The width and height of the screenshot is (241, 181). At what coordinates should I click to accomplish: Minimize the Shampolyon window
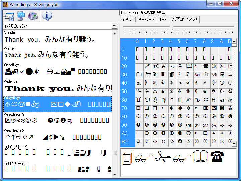tap(211, 3)
